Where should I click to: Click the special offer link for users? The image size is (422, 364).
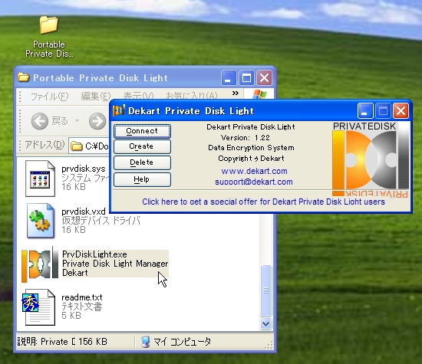(x=263, y=202)
